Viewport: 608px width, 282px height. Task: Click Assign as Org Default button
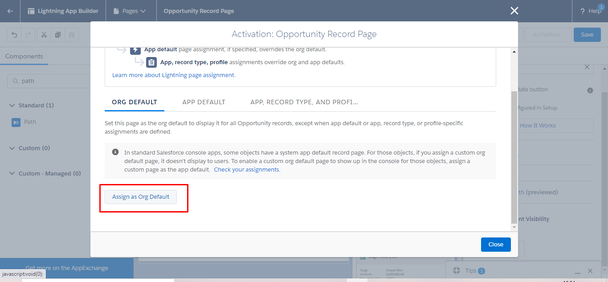pyautogui.click(x=141, y=197)
